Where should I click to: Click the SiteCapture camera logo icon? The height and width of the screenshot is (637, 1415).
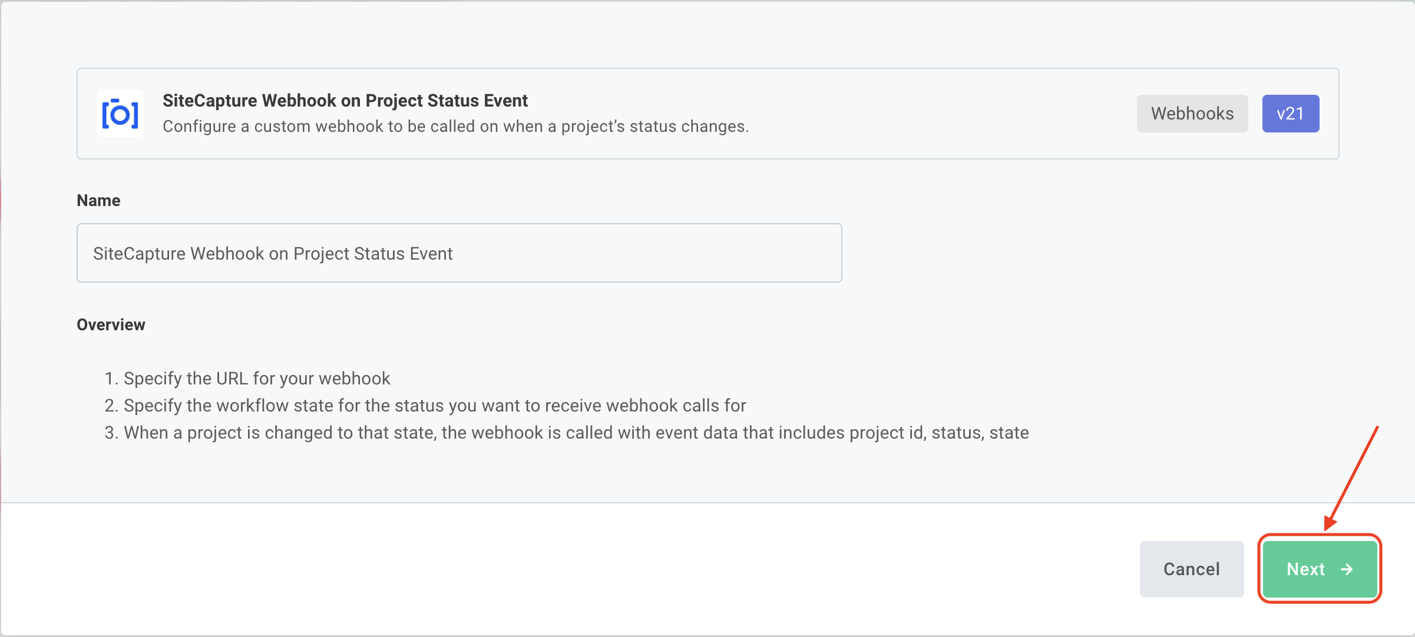click(120, 114)
